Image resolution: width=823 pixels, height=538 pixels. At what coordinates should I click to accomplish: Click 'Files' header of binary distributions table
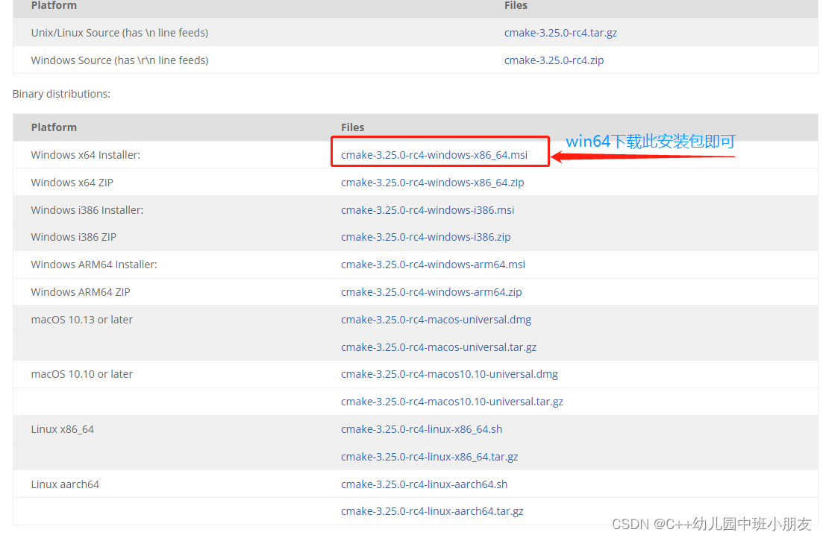pos(352,127)
